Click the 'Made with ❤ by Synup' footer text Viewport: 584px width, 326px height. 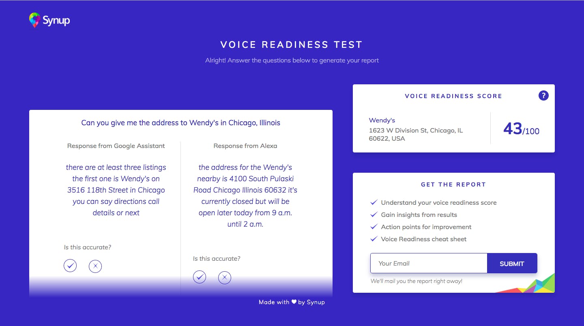(x=292, y=302)
